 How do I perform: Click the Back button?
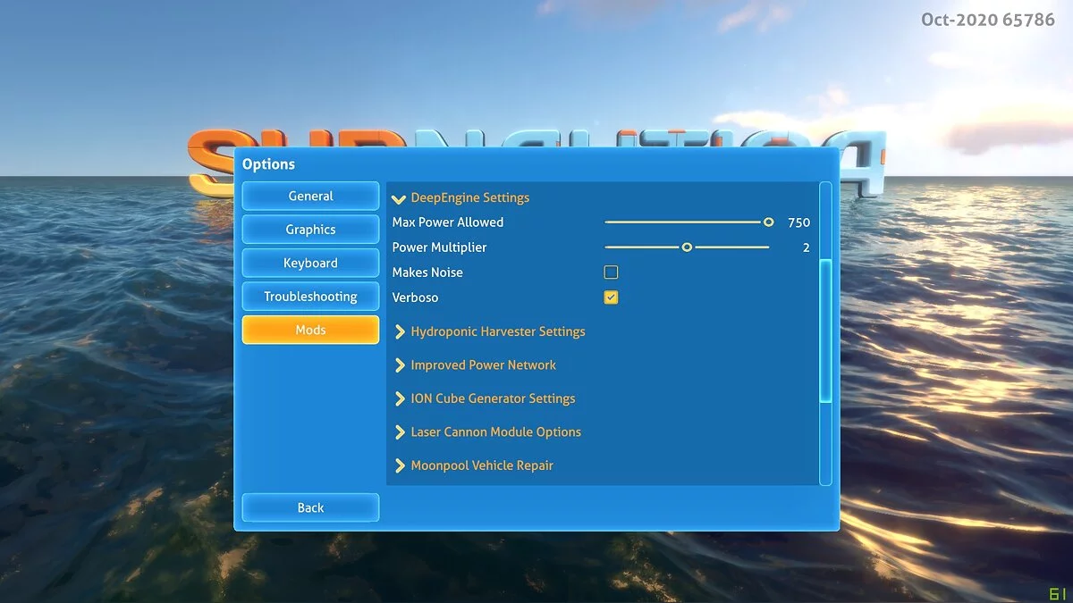pyautogui.click(x=310, y=507)
